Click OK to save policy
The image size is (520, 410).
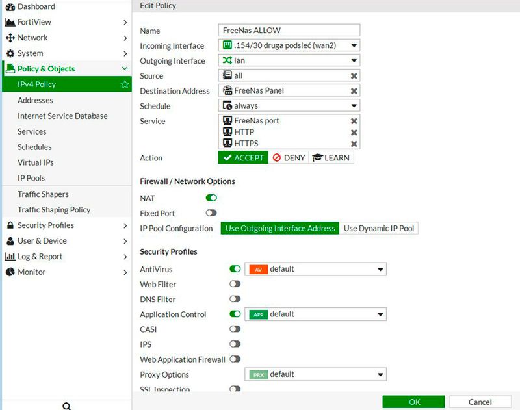(x=414, y=402)
